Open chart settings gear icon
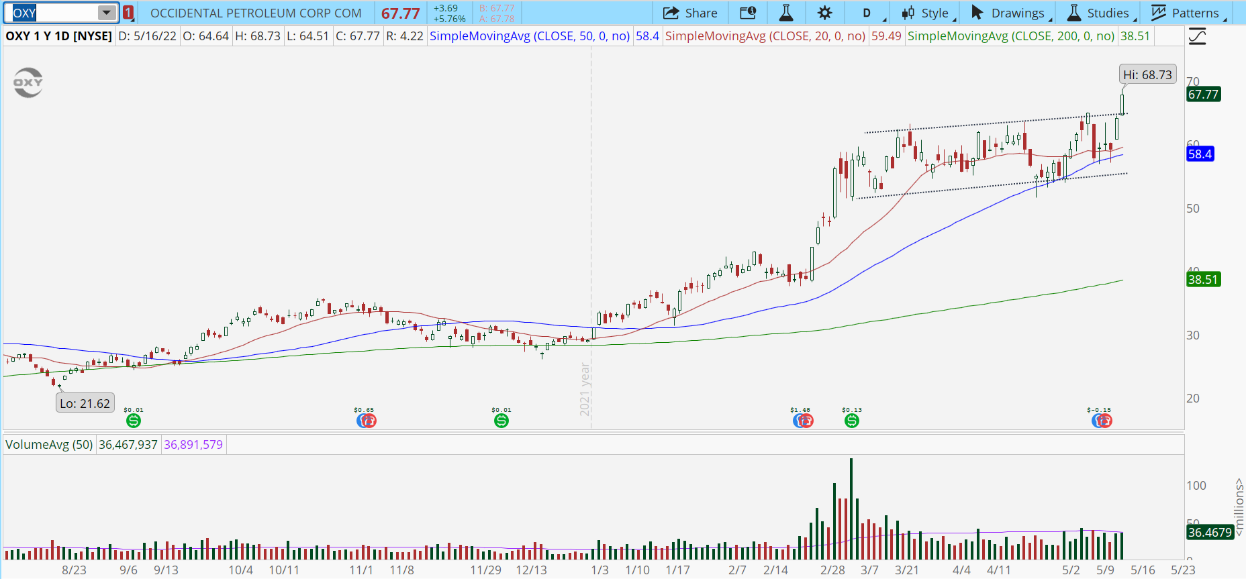 (825, 13)
